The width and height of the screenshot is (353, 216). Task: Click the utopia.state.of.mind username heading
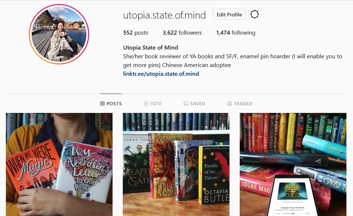point(164,15)
